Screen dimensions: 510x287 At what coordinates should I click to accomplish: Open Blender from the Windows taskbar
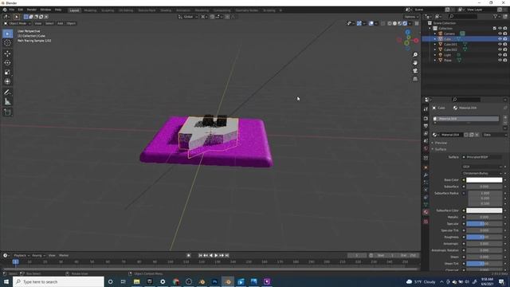coord(228,281)
